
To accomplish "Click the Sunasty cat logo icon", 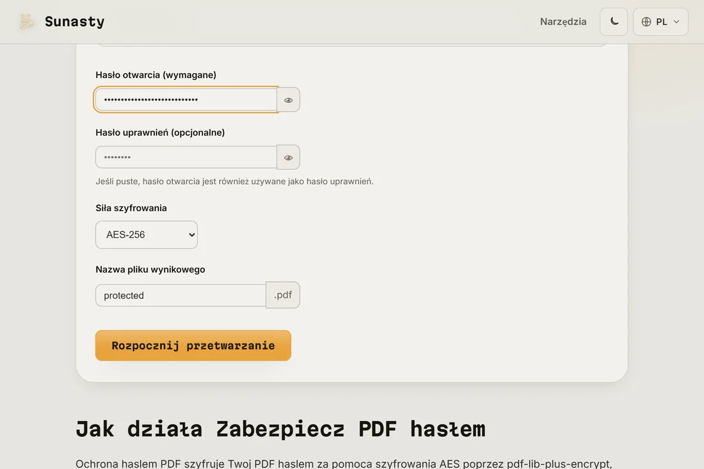I will (26, 22).
